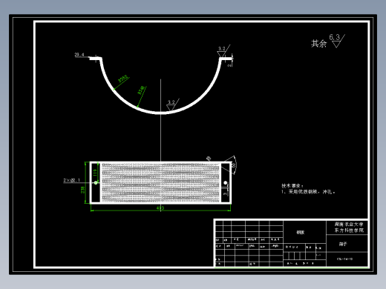This screenshot has width=386, height=289.
Task: Click the '技术要求:' heading
Action: click(292, 186)
